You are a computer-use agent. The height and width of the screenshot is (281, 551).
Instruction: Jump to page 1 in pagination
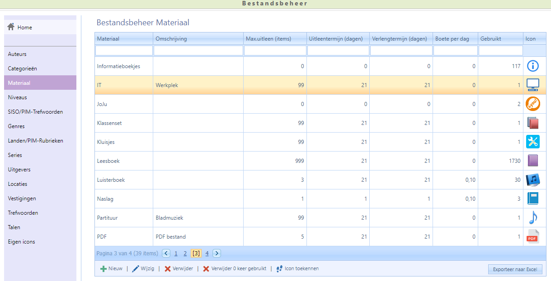(x=176, y=253)
